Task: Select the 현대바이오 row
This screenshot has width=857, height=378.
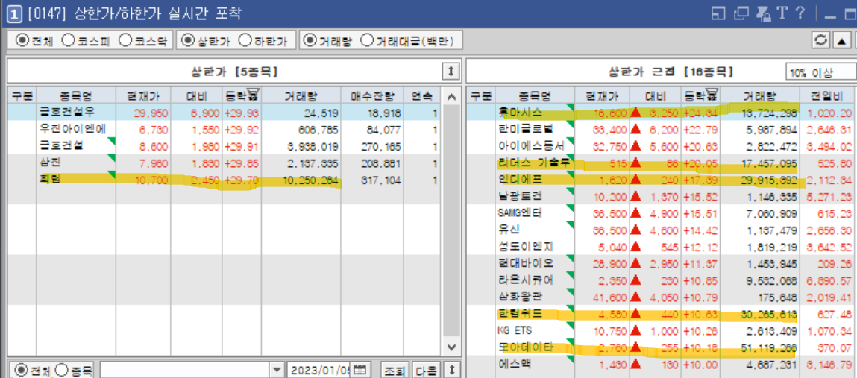Action: click(662, 263)
